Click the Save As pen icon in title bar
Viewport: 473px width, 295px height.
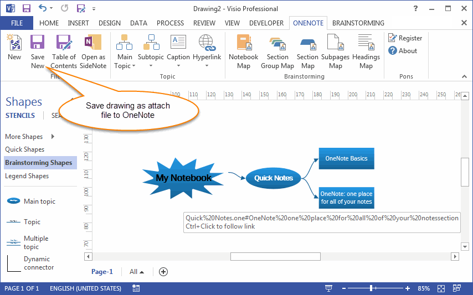point(81,8)
